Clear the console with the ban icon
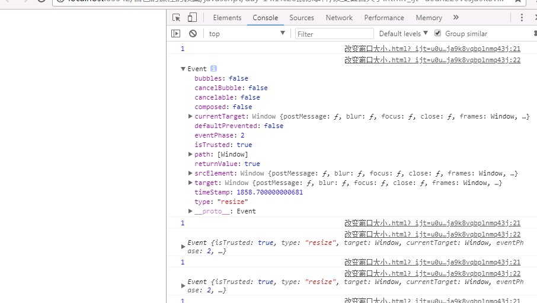537x303 pixels. click(193, 34)
